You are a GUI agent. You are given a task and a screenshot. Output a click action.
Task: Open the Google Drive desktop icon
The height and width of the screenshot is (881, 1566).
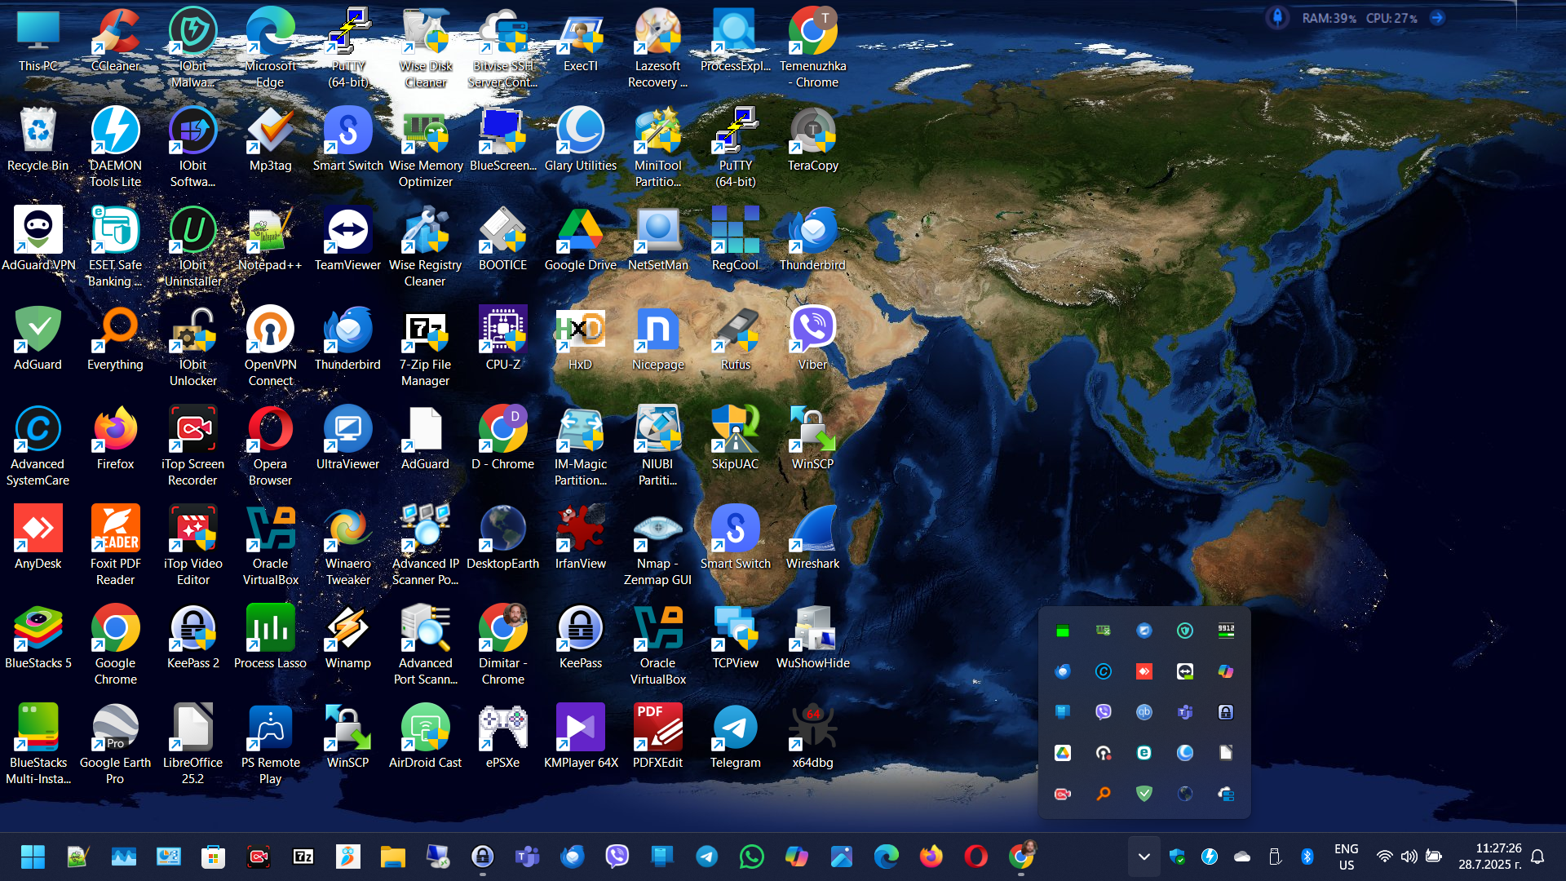click(x=580, y=240)
